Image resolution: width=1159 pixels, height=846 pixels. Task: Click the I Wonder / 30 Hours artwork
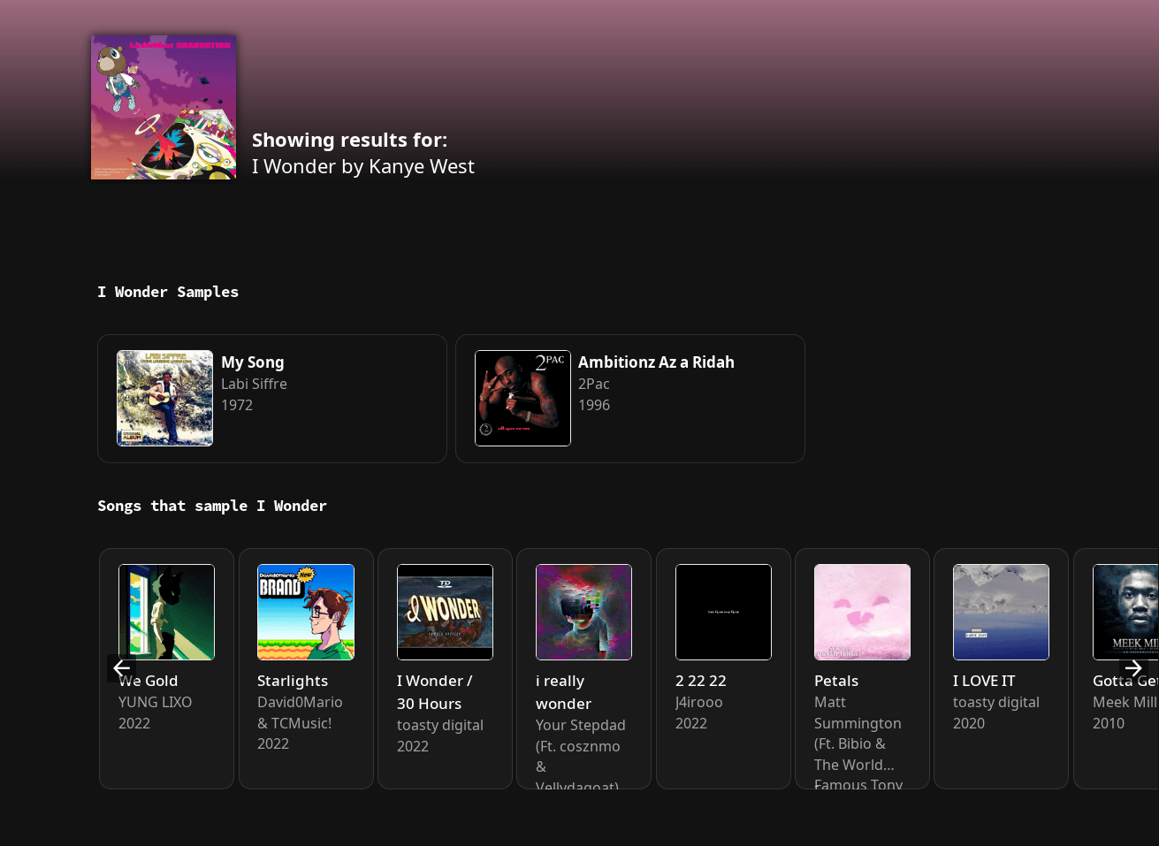pyautogui.click(x=445, y=612)
